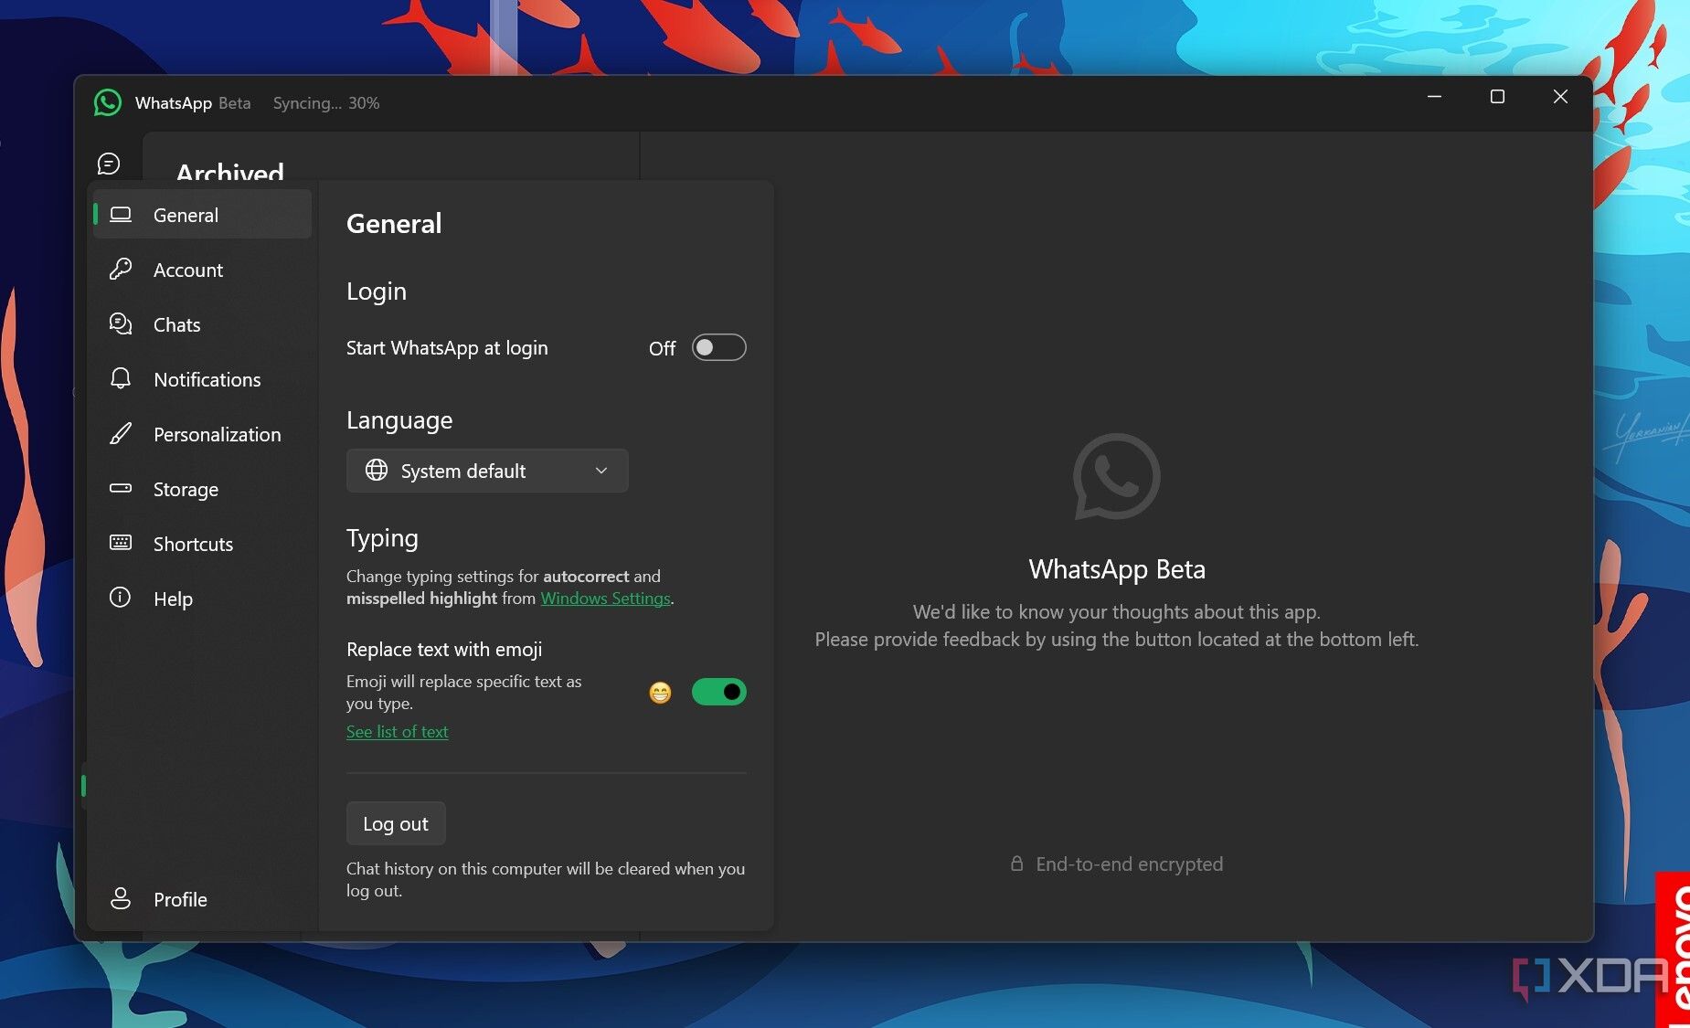The image size is (1690, 1028).
Task: Switch to General settings tab
Action: (203, 215)
